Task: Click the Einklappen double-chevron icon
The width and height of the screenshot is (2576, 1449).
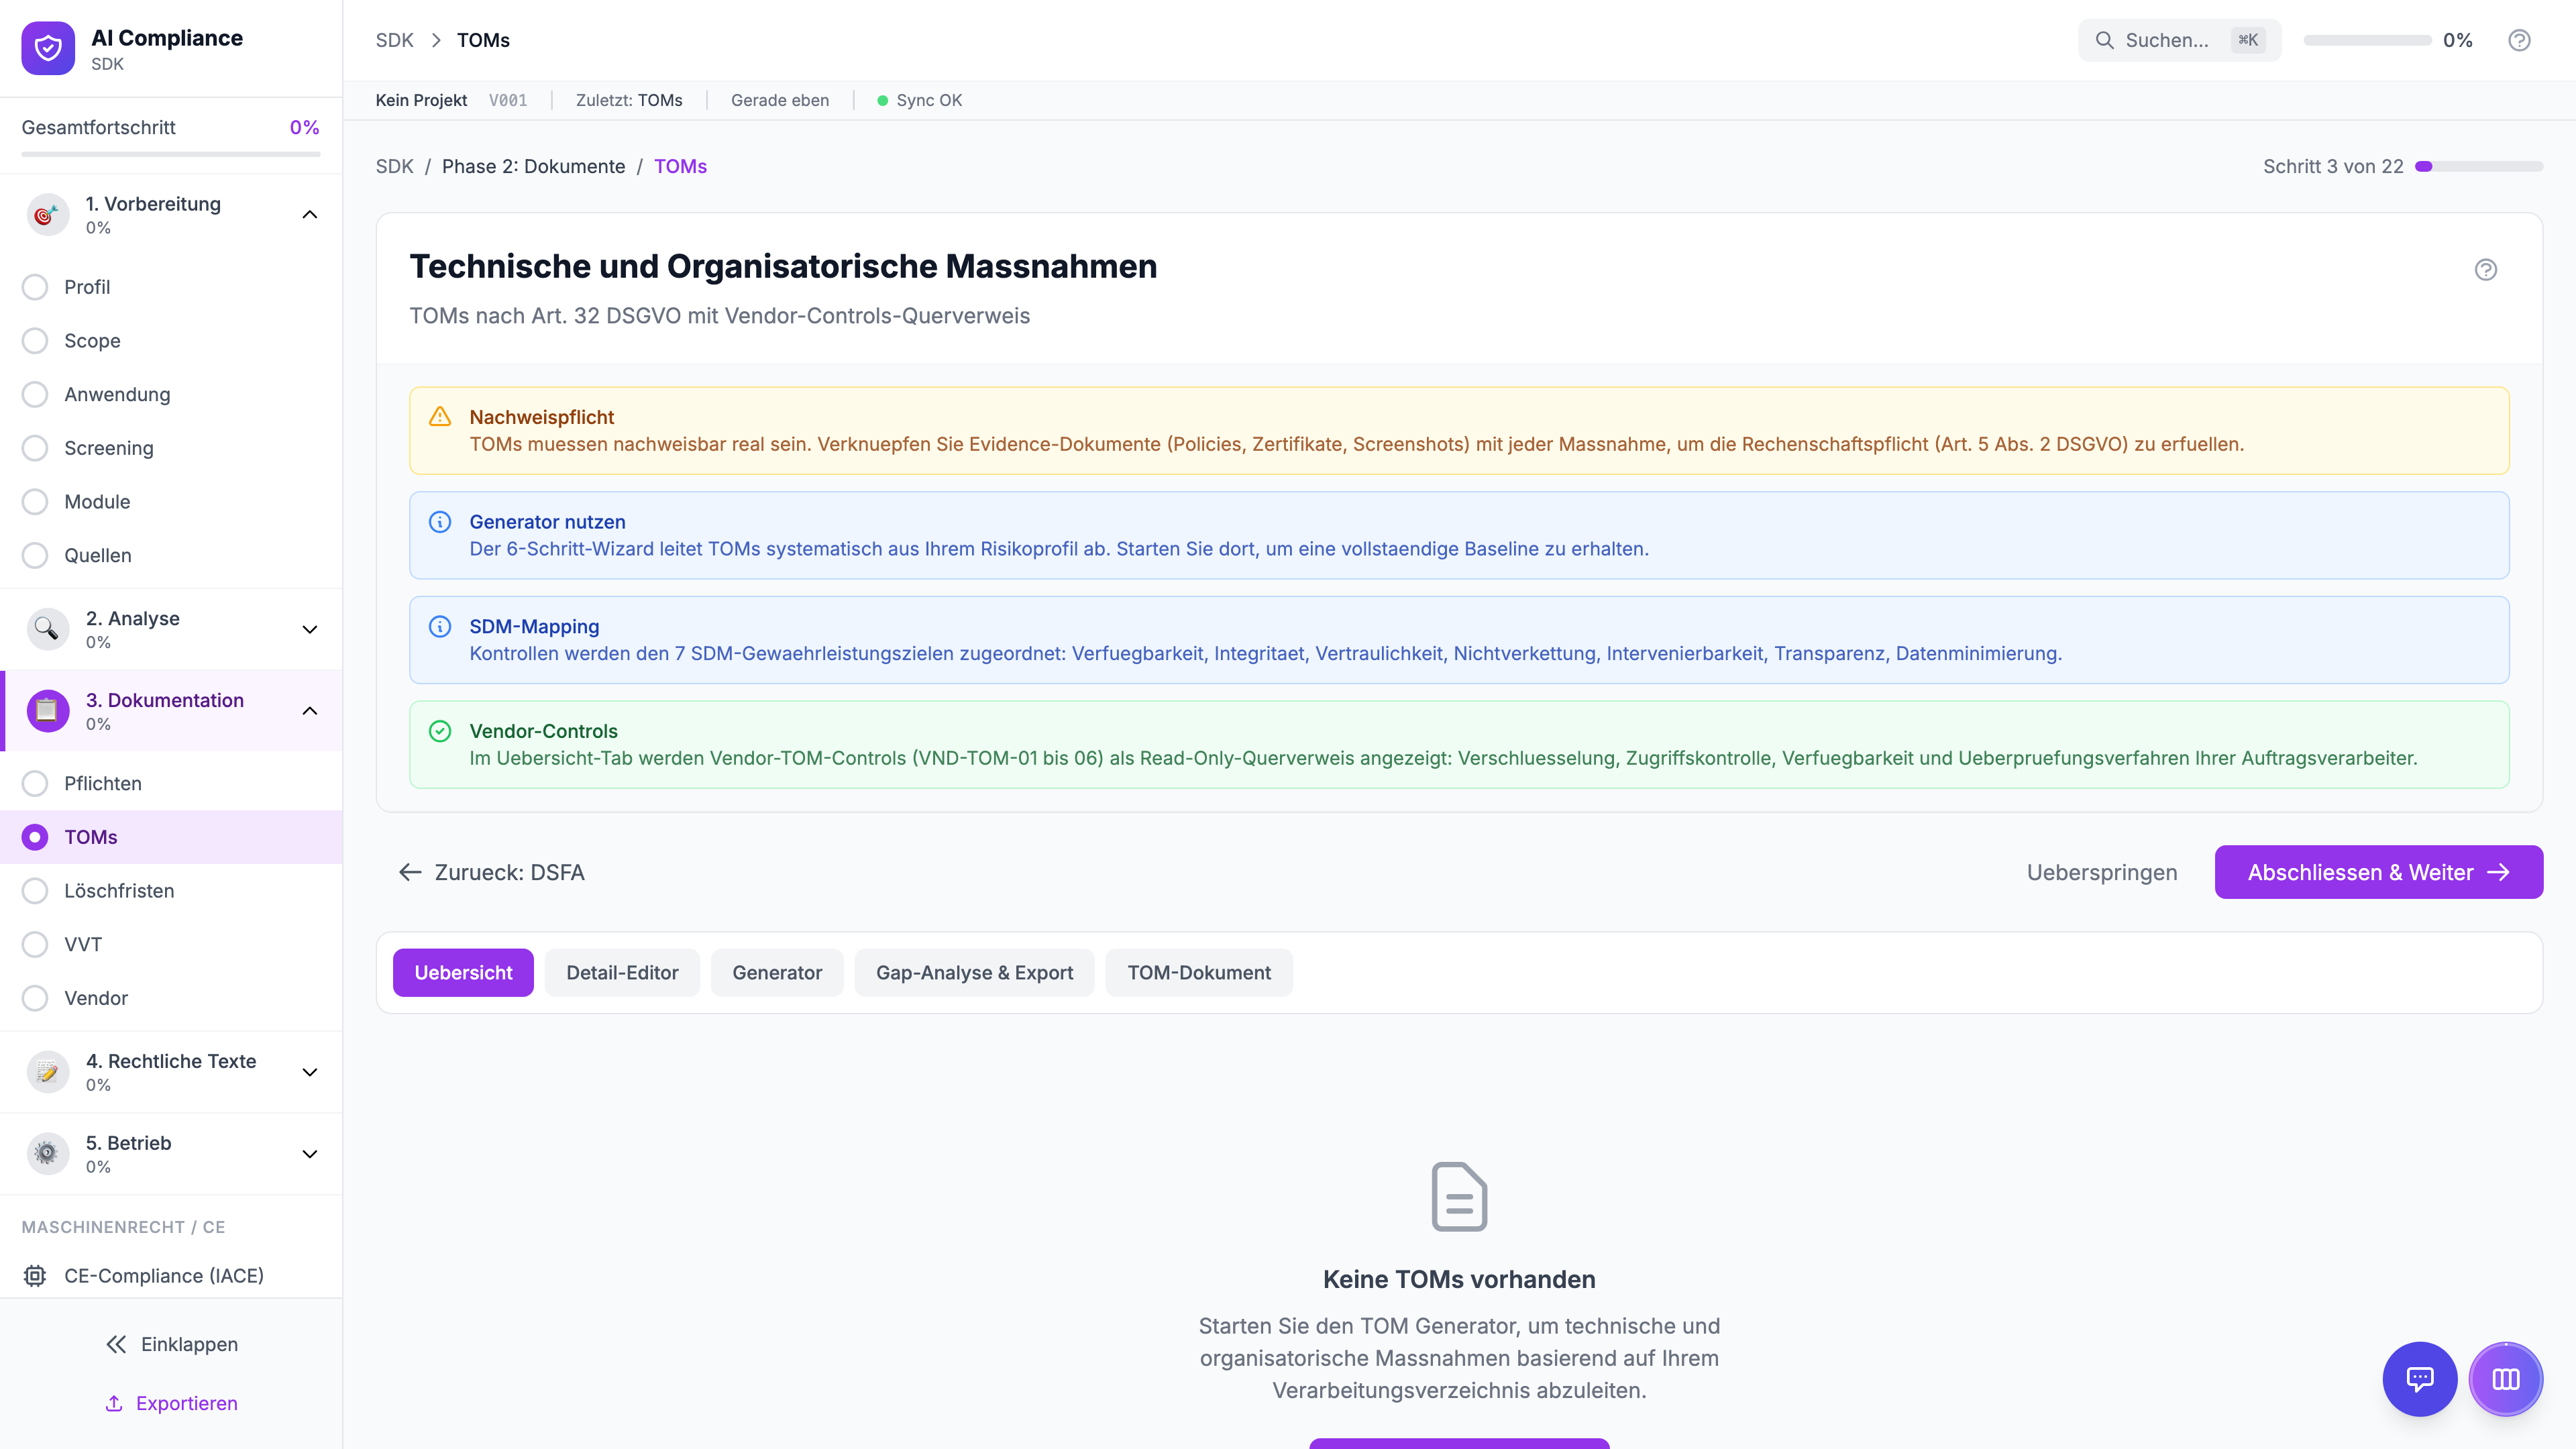Action: pos(116,1344)
